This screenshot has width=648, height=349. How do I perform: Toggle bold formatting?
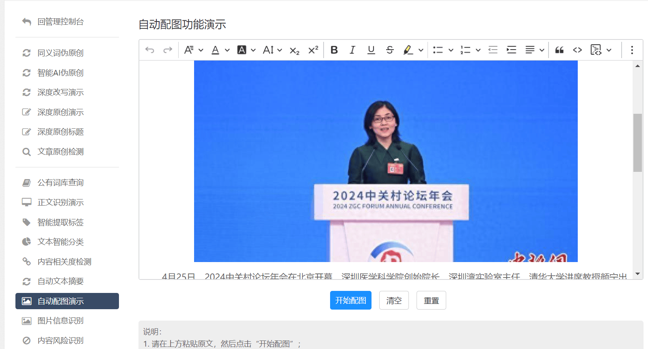(334, 50)
